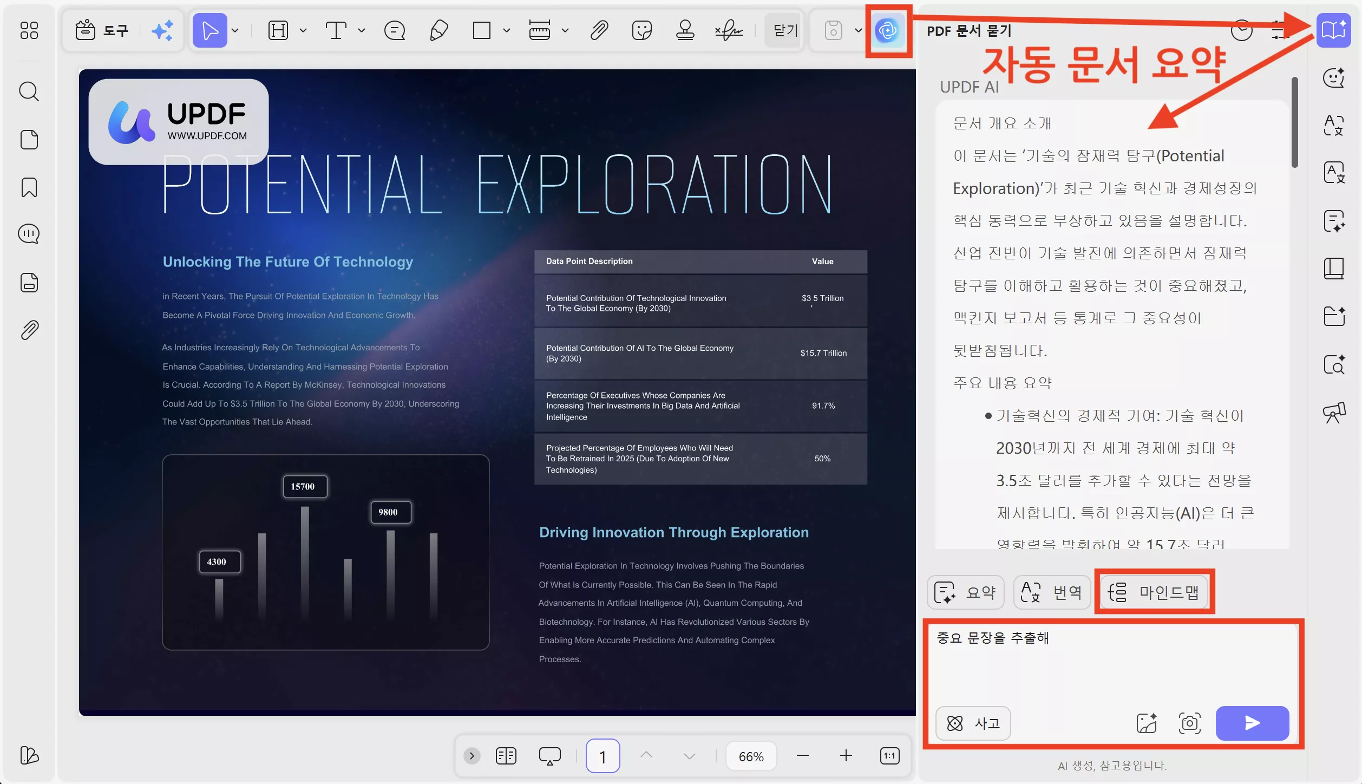The height and width of the screenshot is (784, 1362).
Task: Open the save button dropdown chevron
Action: [857, 31]
